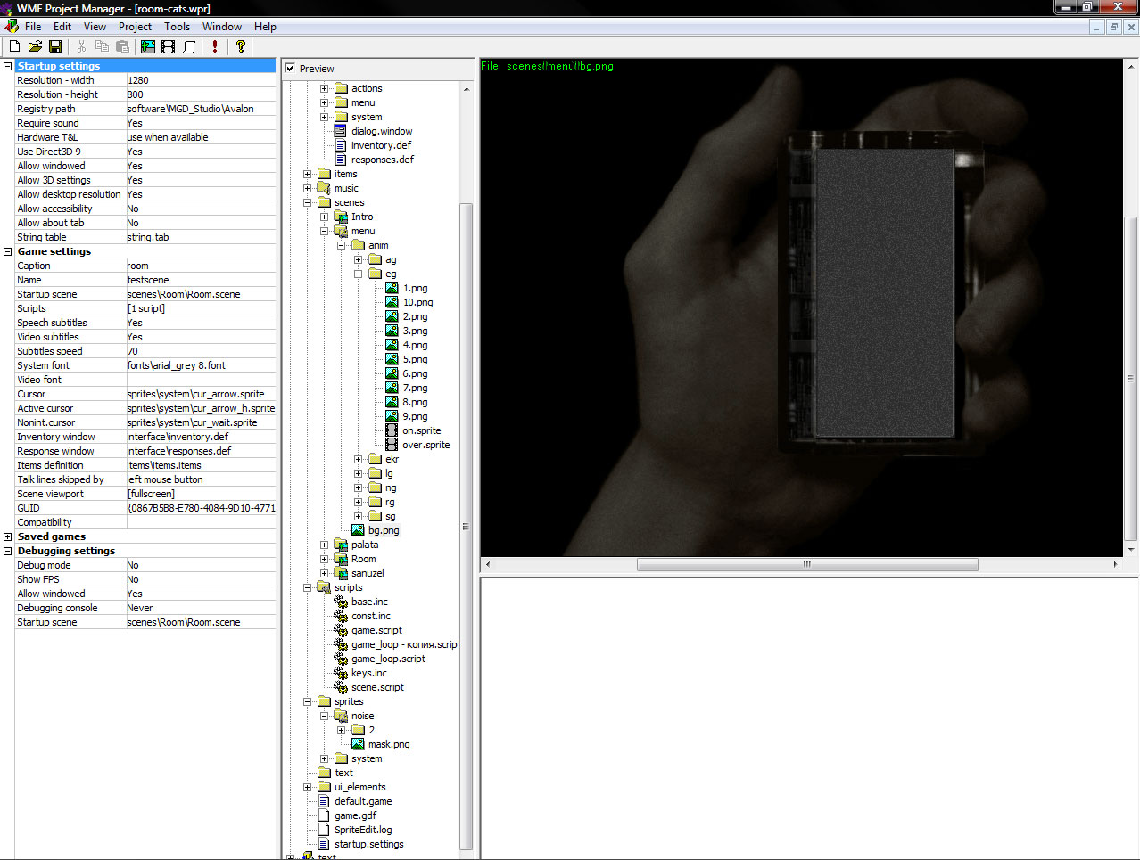
Task: Save project using the floppy disk icon
Action: coord(55,46)
